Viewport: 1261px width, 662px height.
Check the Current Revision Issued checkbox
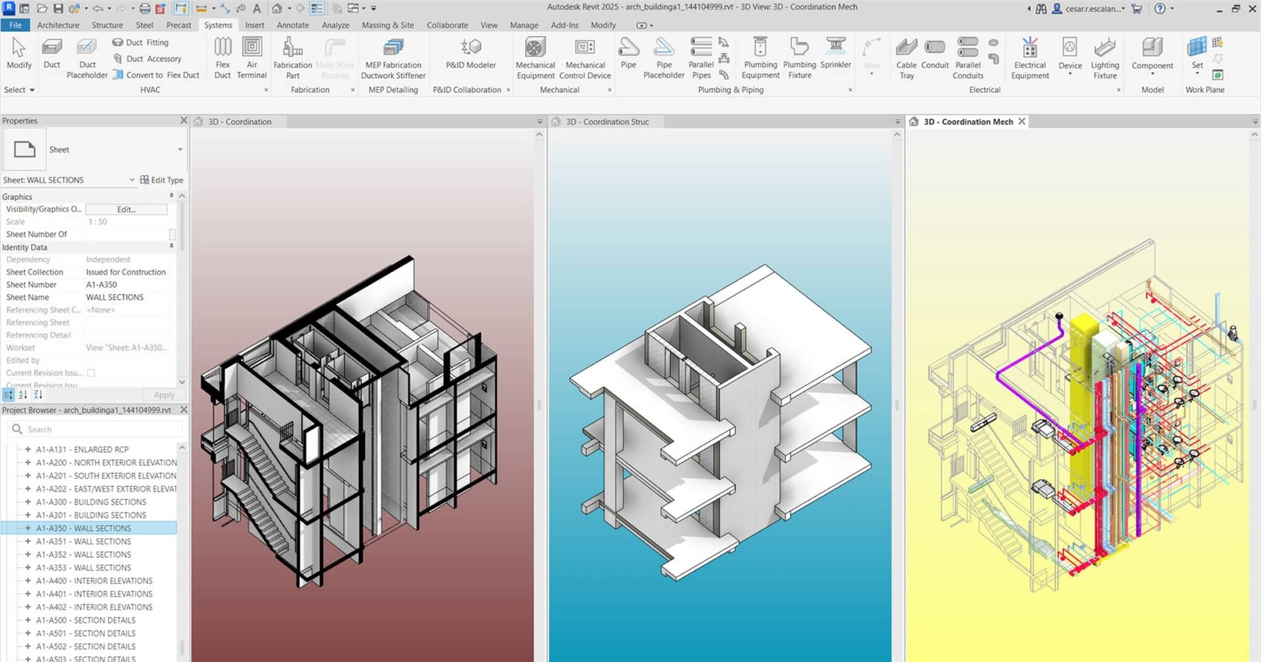(x=90, y=373)
